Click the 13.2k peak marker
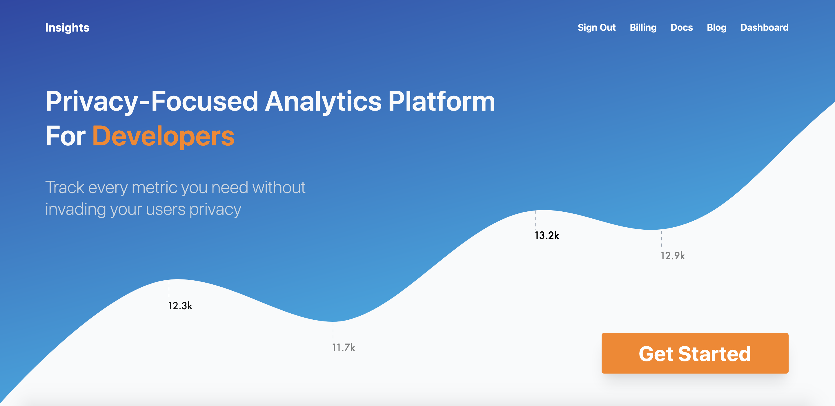 point(547,235)
